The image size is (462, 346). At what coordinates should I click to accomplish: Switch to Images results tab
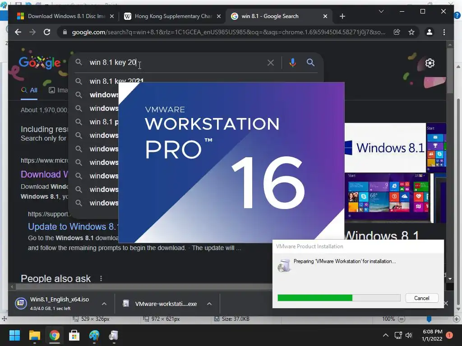[58, 90]
